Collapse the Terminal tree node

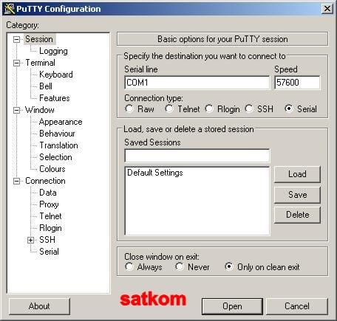[x=16, y=63]
